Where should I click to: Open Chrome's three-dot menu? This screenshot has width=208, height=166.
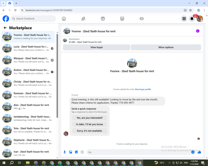[204, 10]
